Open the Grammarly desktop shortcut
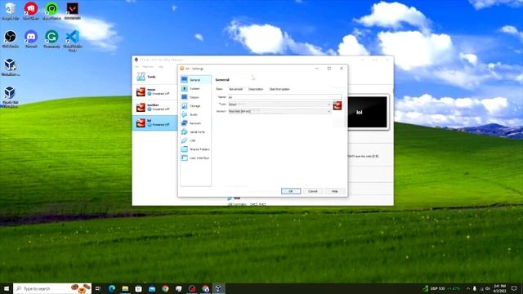 pos(51,39)
